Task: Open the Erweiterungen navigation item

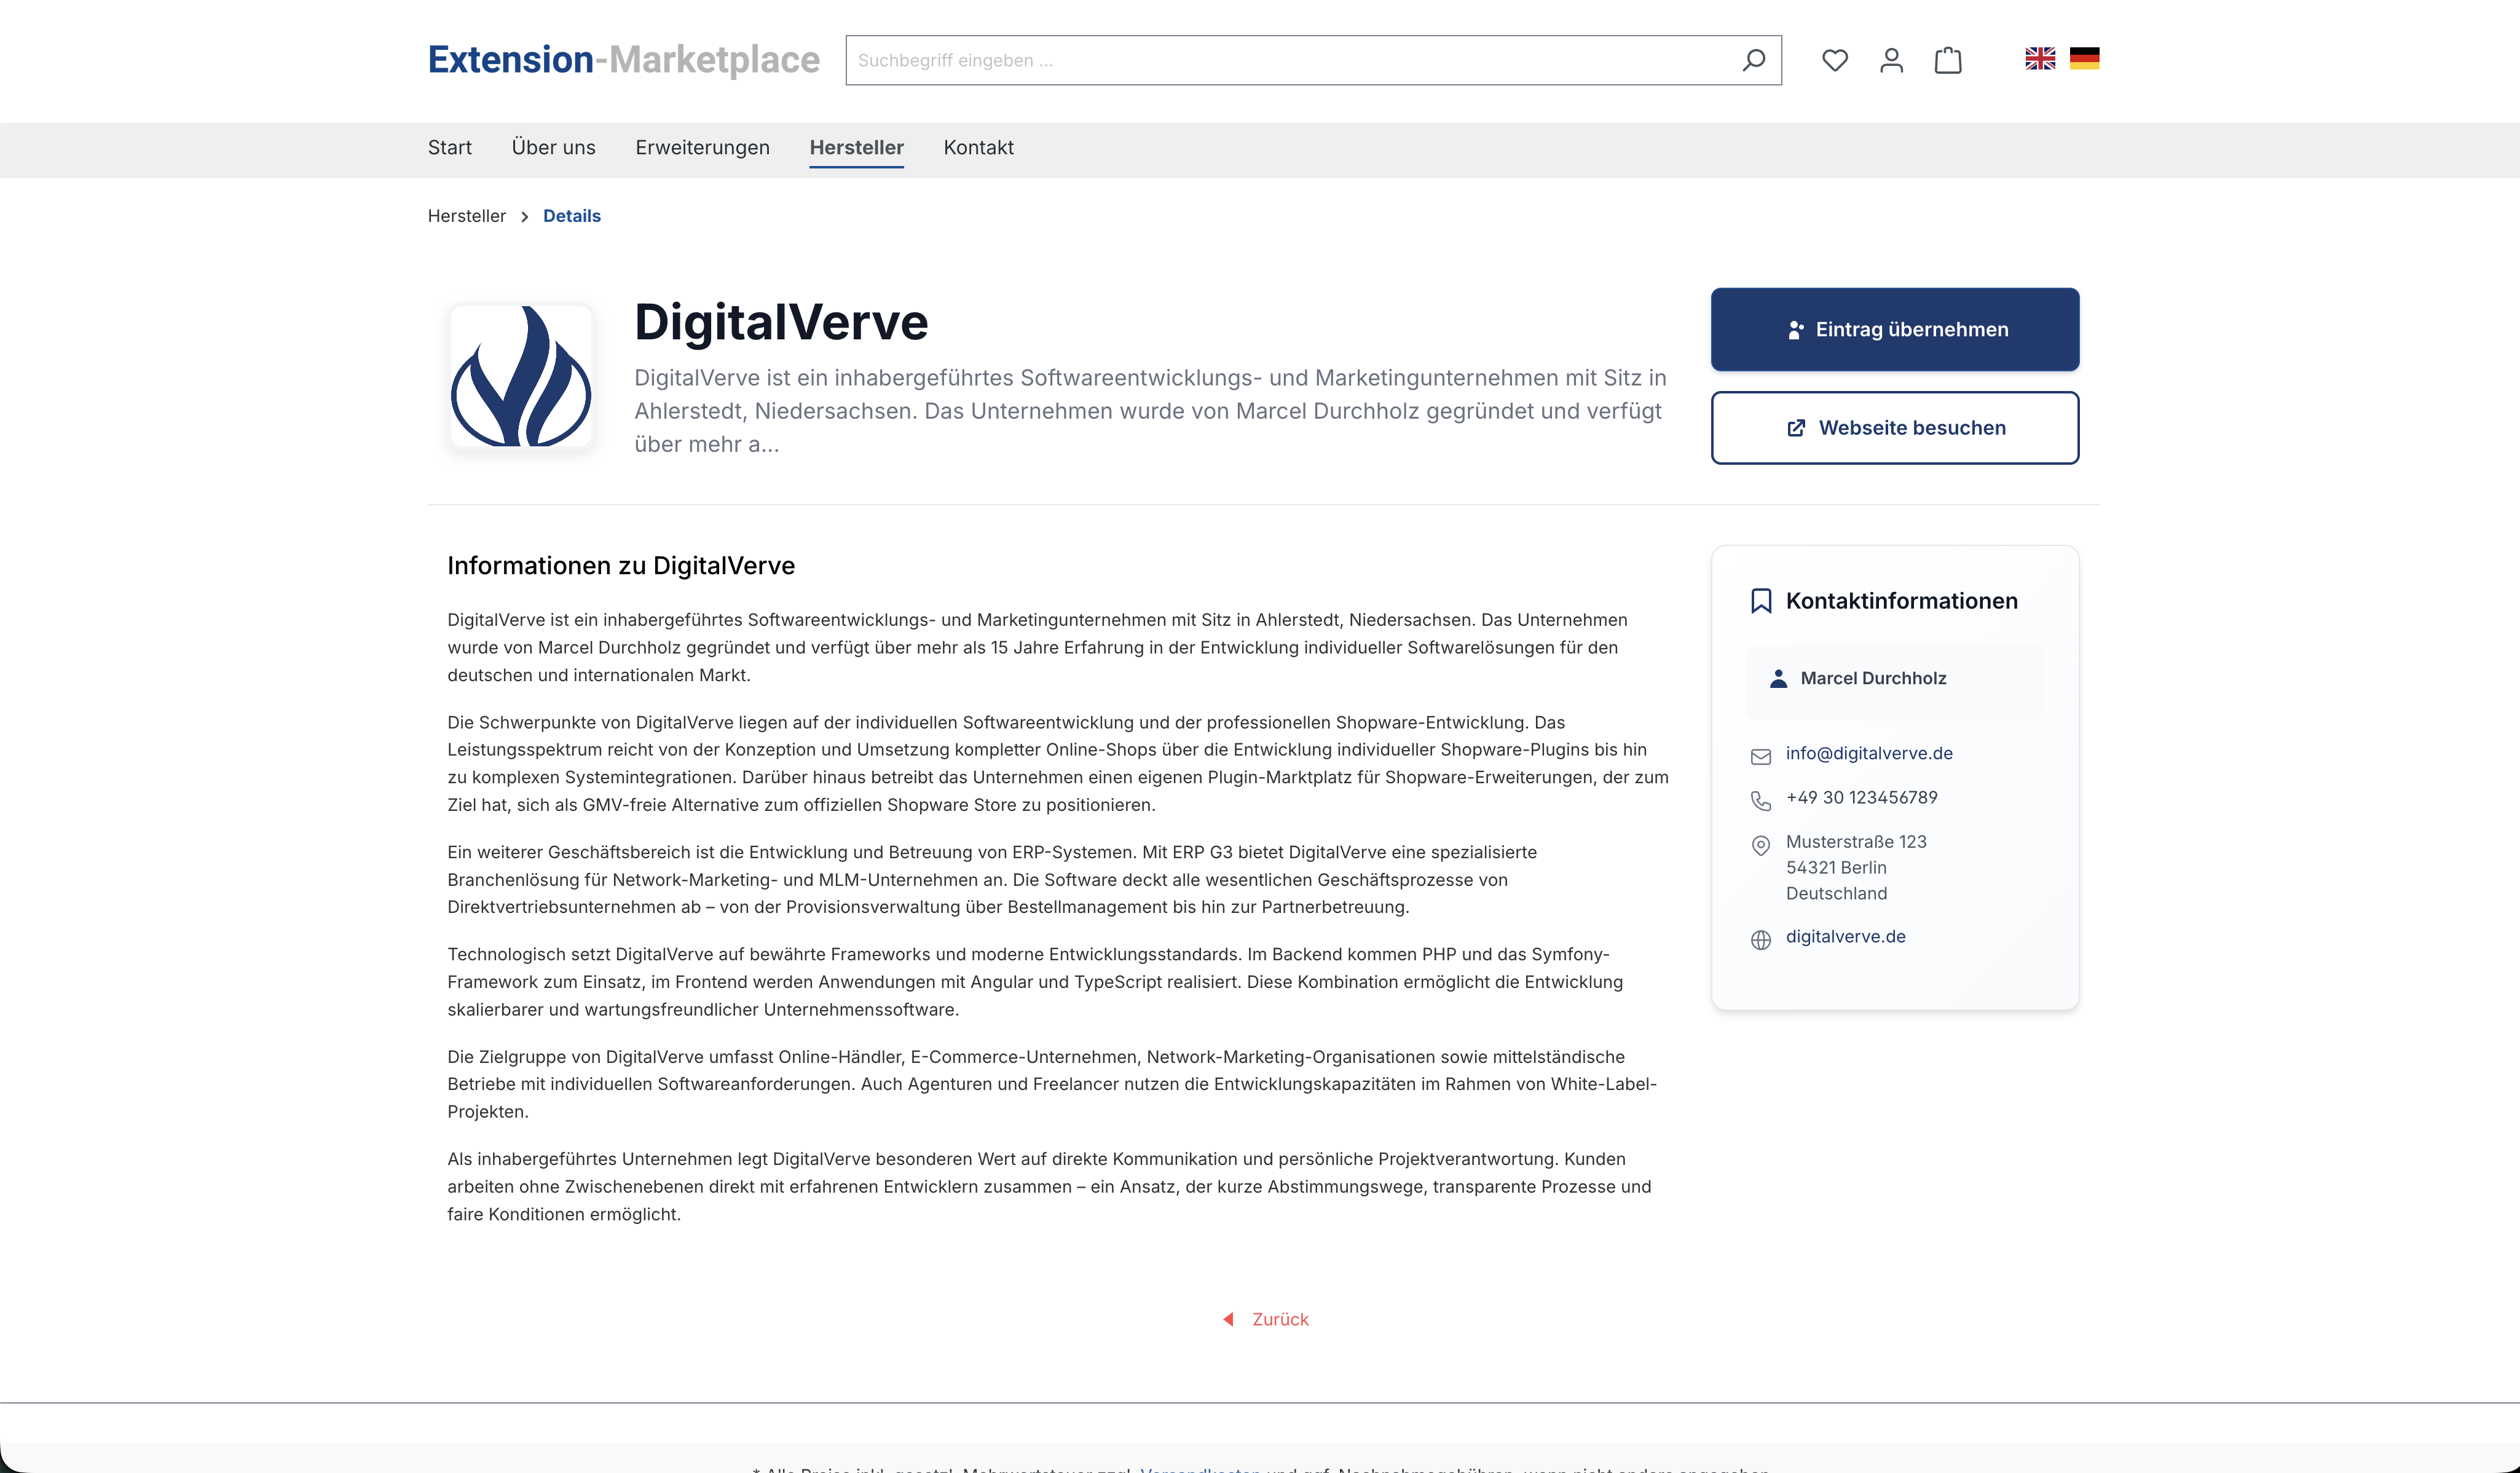Action: click(x=702, y=148)
